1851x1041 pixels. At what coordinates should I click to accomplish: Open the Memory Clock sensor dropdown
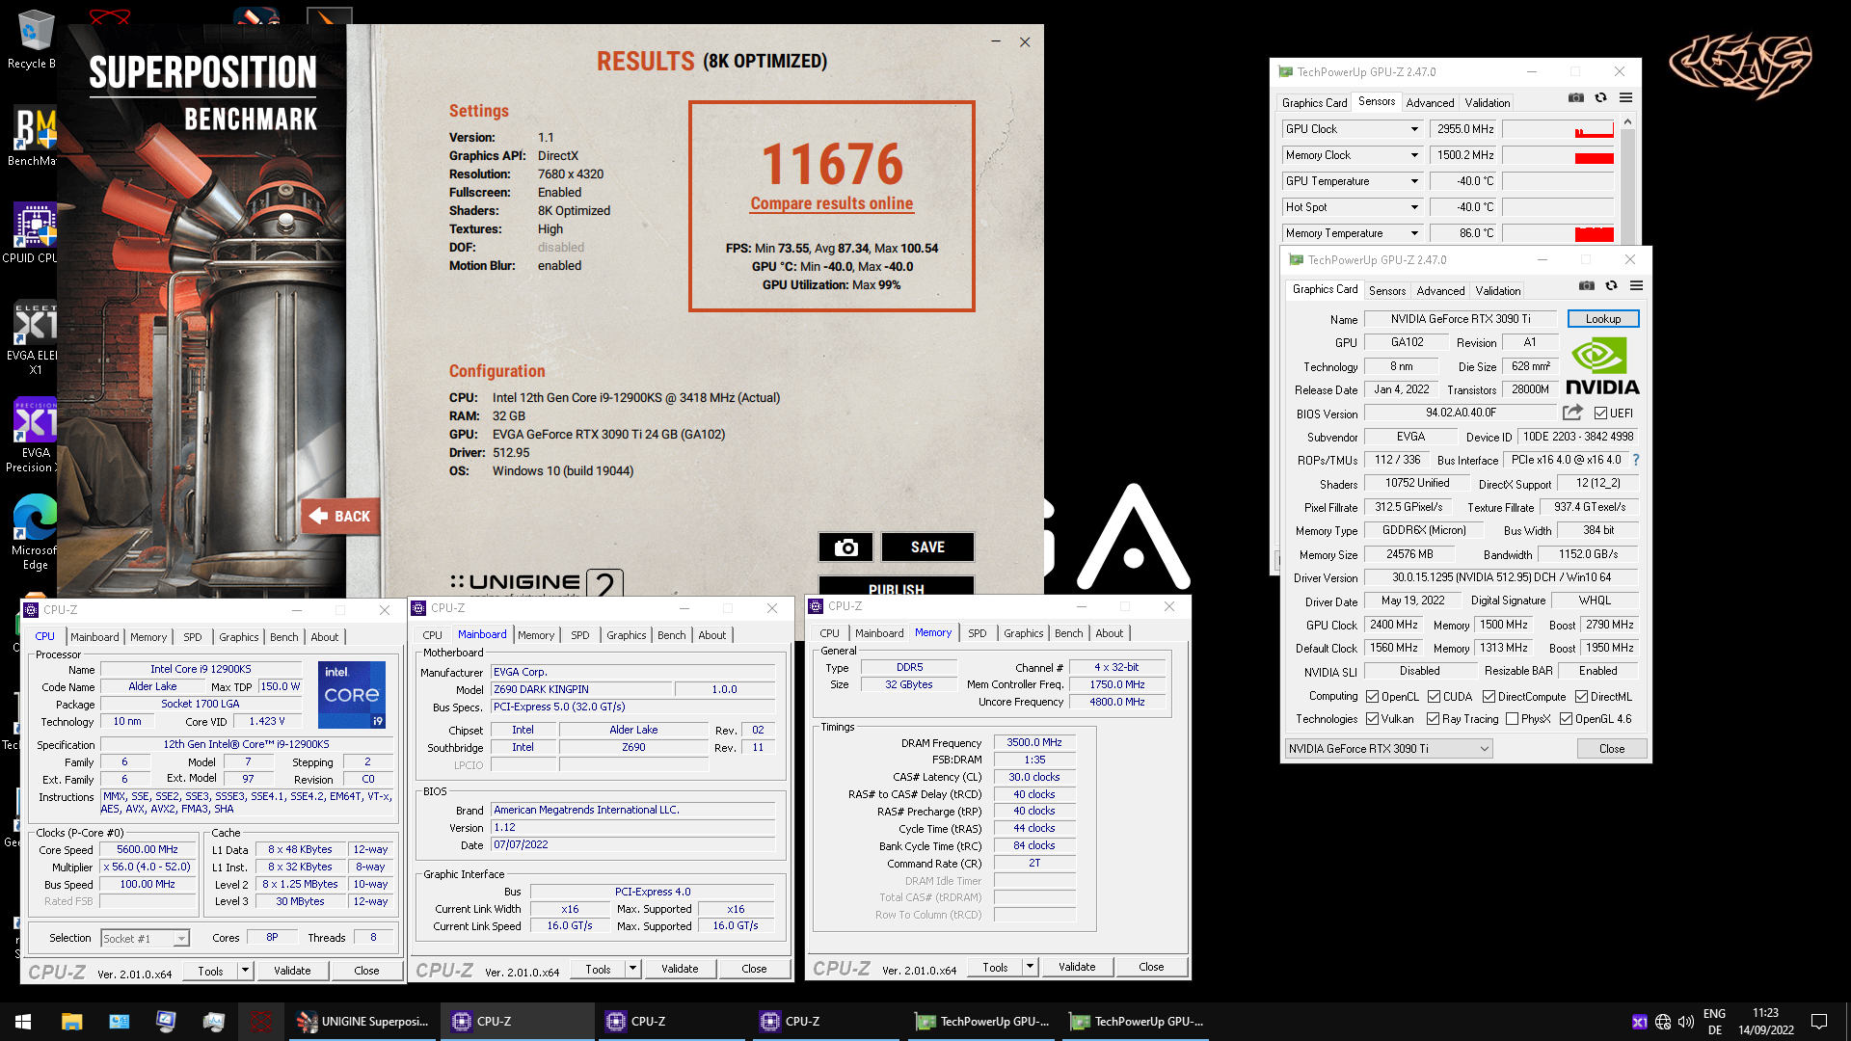coord(1414,155)
